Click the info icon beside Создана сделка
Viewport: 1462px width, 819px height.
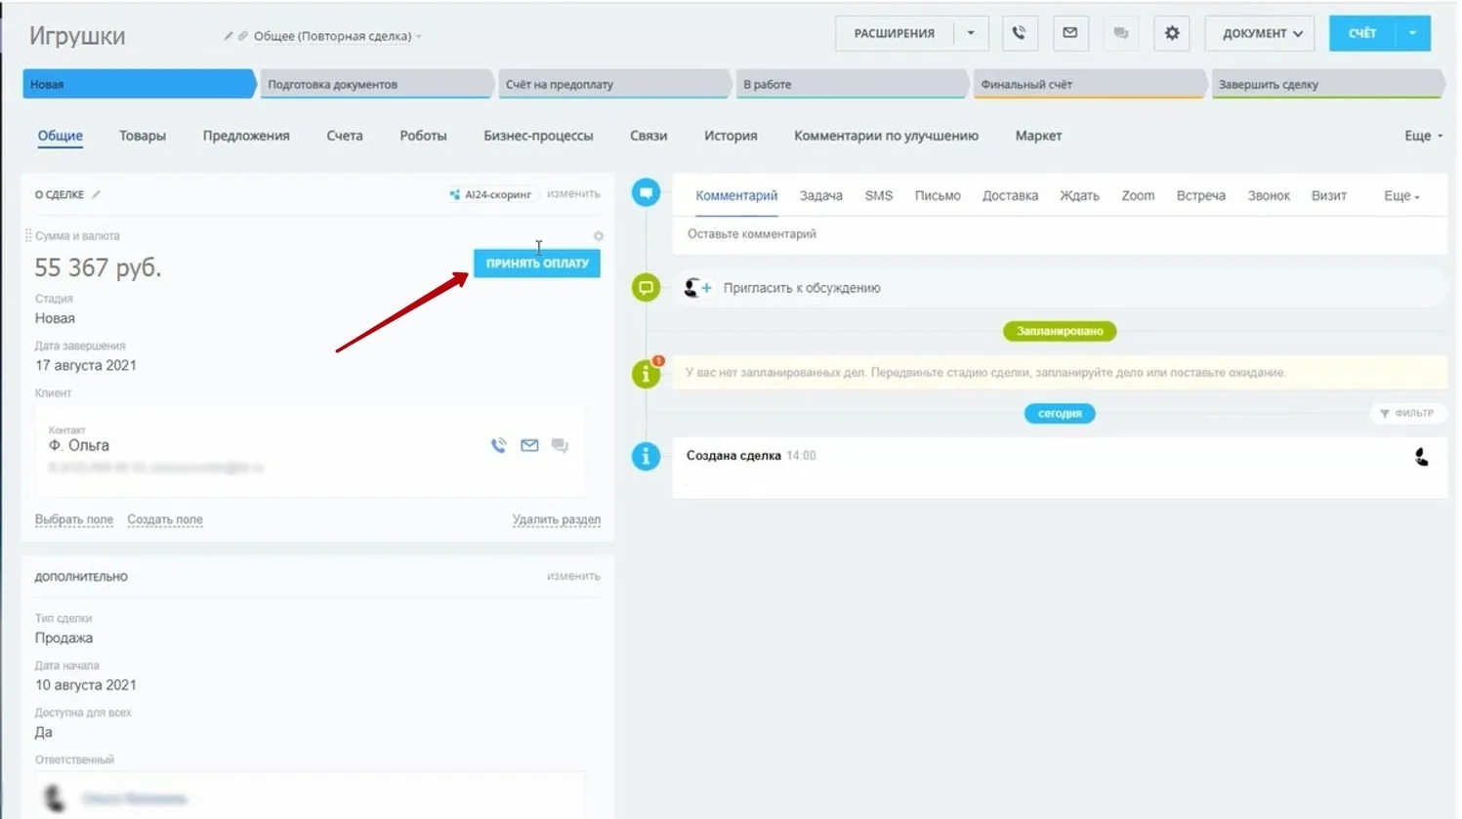coord(646,456)
